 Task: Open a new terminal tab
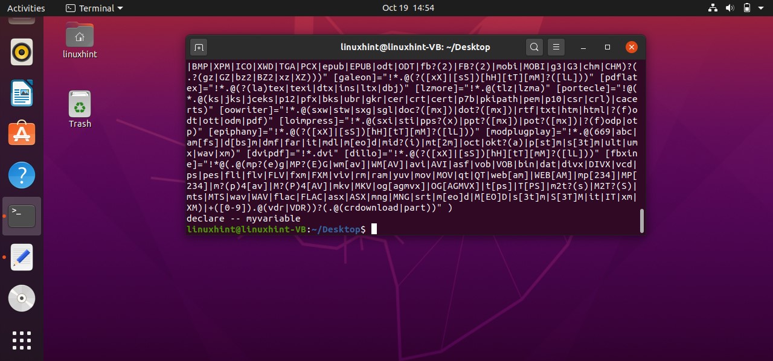199,47
